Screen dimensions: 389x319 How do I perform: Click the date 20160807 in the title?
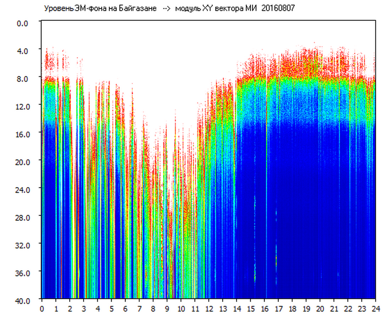click(x=278, y=9)
